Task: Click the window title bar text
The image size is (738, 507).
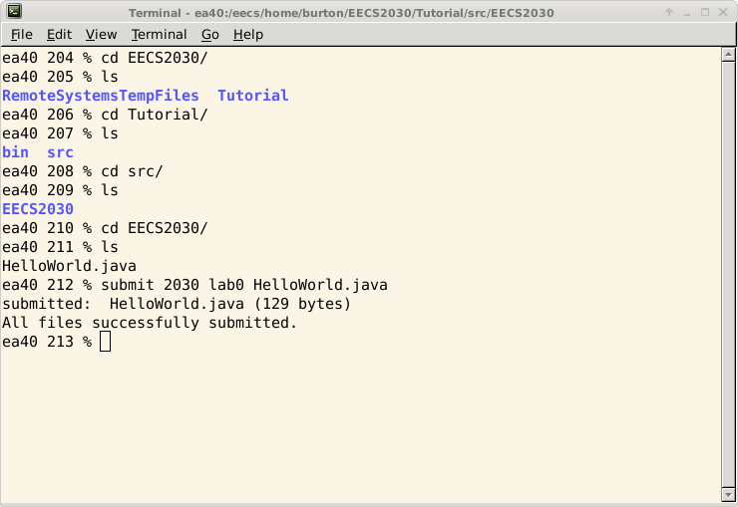Action: click(341, 13)
